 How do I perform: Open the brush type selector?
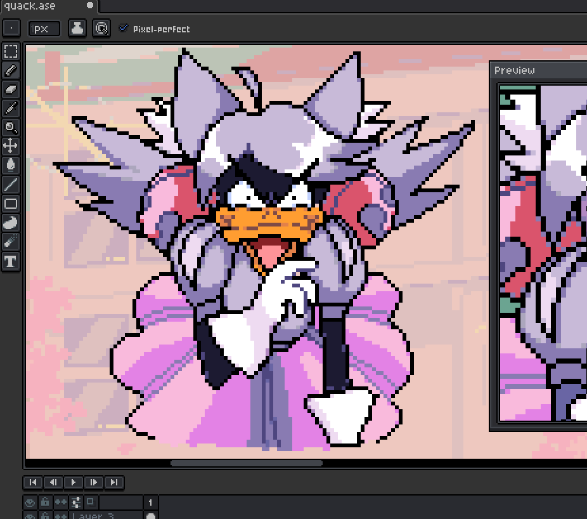(x=11, y=29)
